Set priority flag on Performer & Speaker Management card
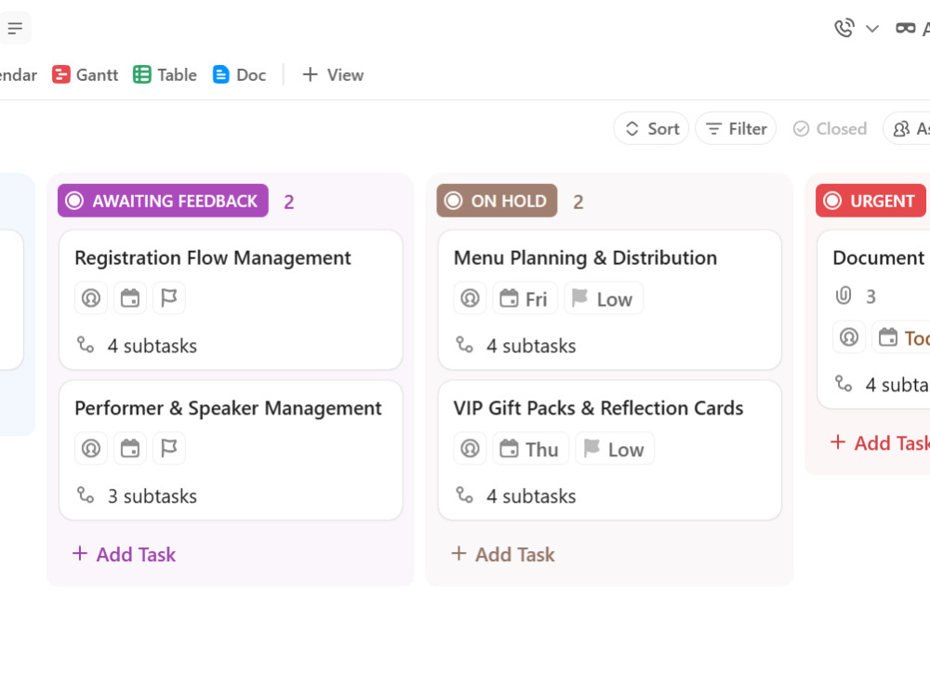 point(169,449)
